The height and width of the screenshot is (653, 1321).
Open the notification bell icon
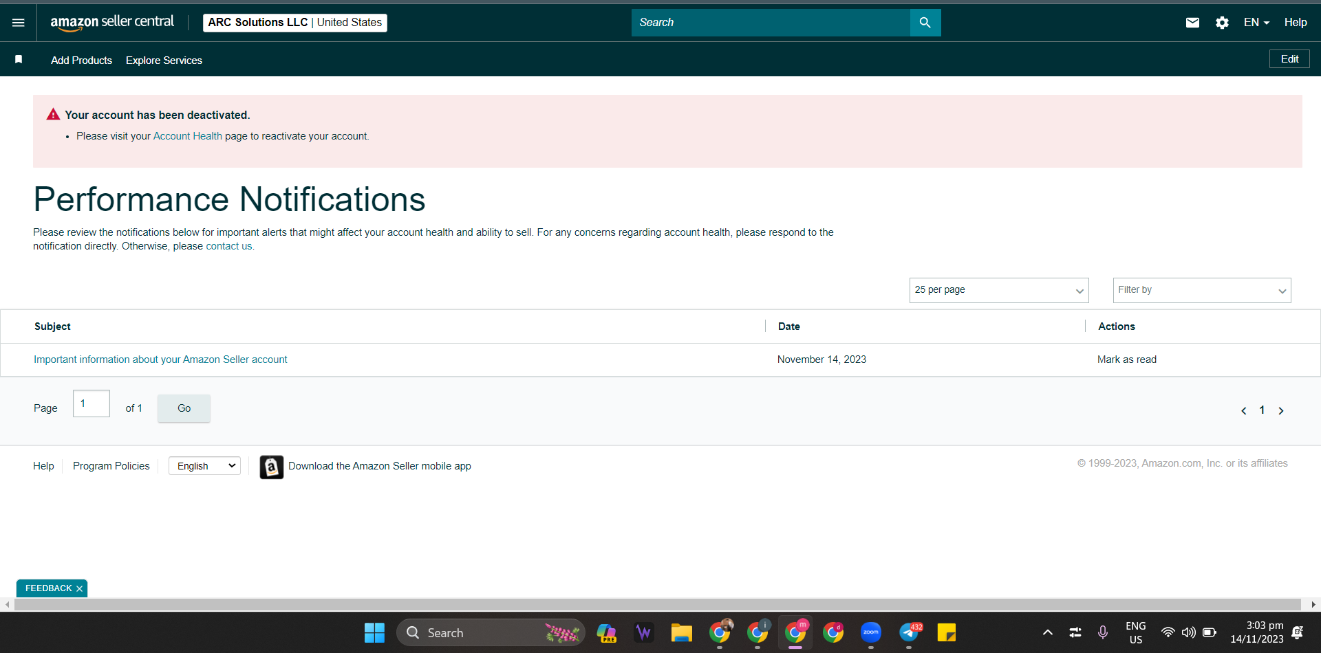click(x=1298, y=632)
